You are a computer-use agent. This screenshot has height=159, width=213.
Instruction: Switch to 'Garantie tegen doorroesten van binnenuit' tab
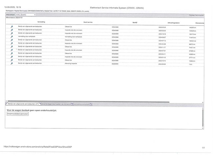(56, 104)
